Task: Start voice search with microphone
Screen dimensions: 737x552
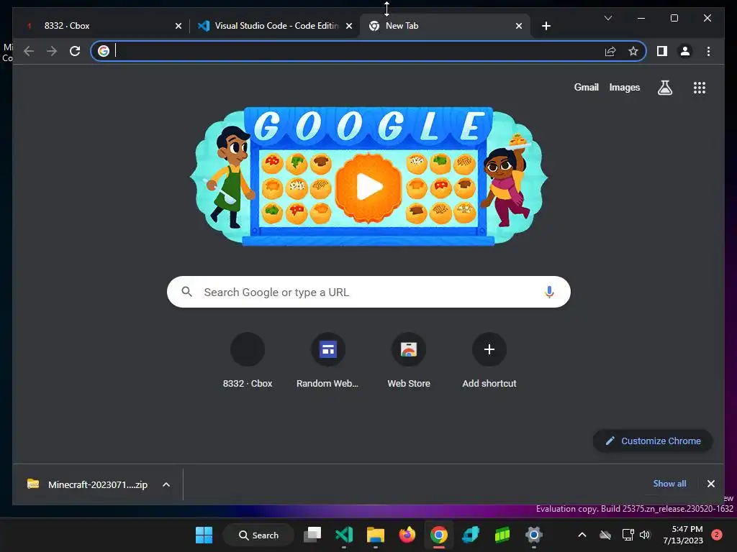Action: (549, 292)
